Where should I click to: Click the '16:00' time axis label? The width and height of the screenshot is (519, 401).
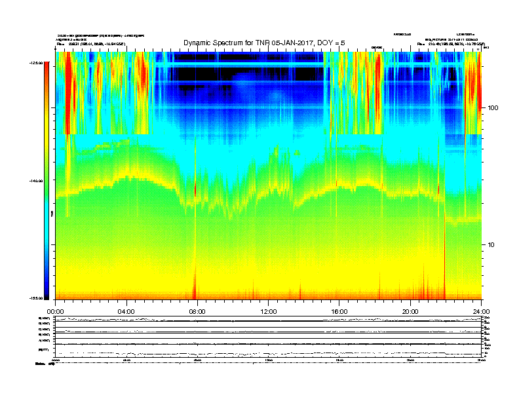pos(339,312)
